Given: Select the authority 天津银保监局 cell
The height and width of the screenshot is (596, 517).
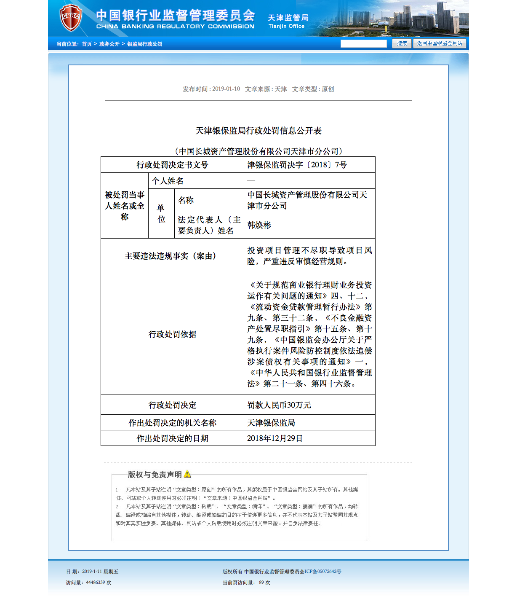Looking at the screenshot, I should pos(309,423).
